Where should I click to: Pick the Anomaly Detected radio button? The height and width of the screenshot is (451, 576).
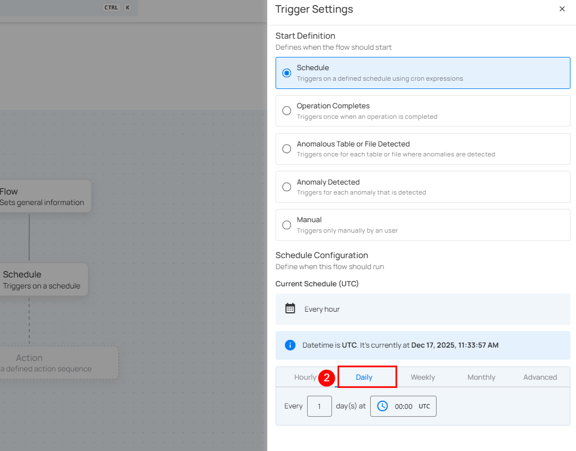click(287, 187)
